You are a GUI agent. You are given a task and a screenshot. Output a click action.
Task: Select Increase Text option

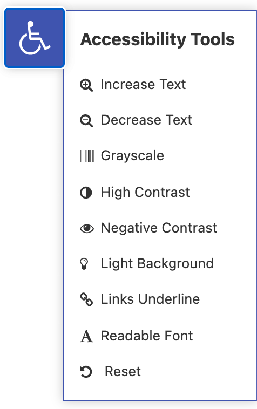pos(143,85)
